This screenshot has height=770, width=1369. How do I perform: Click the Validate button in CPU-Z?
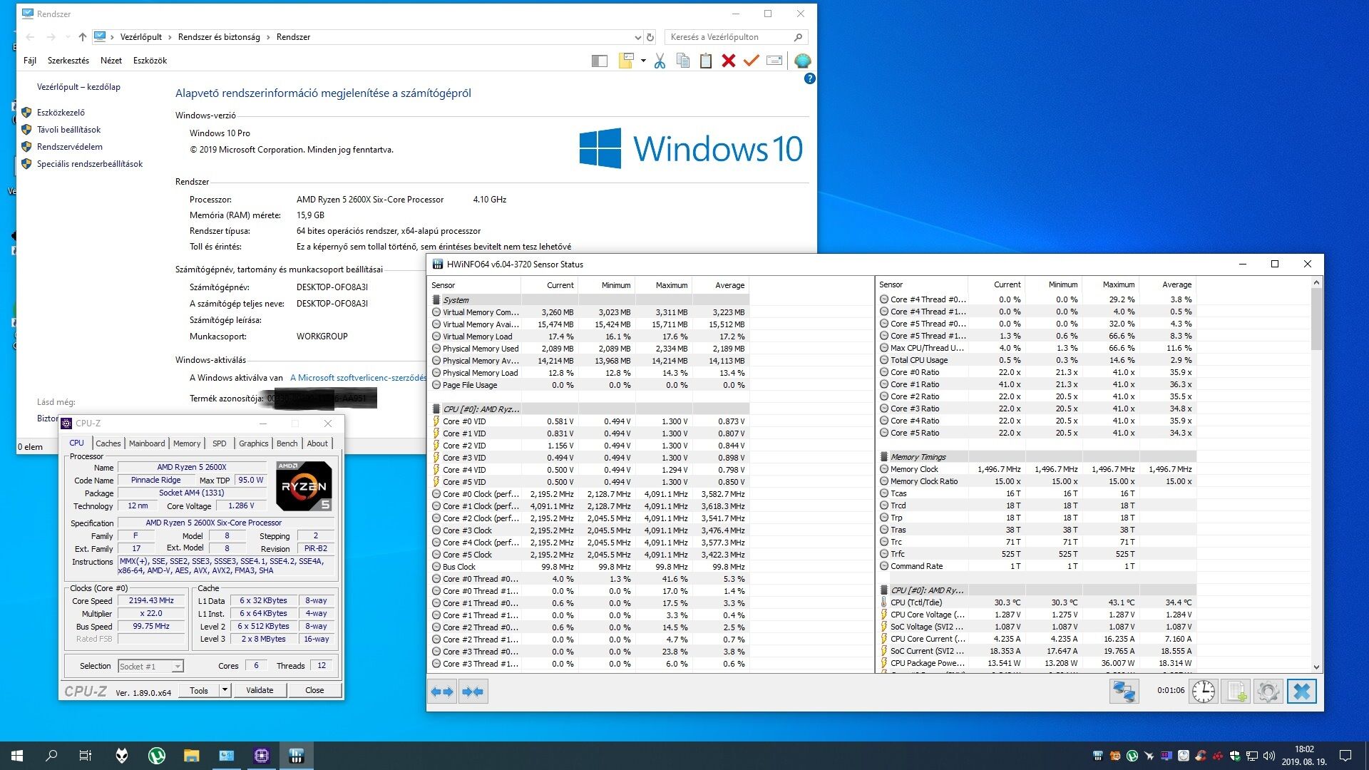pyautogui.click(x=260, y=690)
